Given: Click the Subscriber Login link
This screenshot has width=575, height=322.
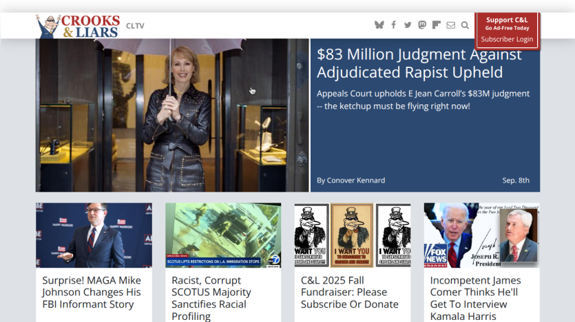Looking at the screenshot, I should pos(507,39).
